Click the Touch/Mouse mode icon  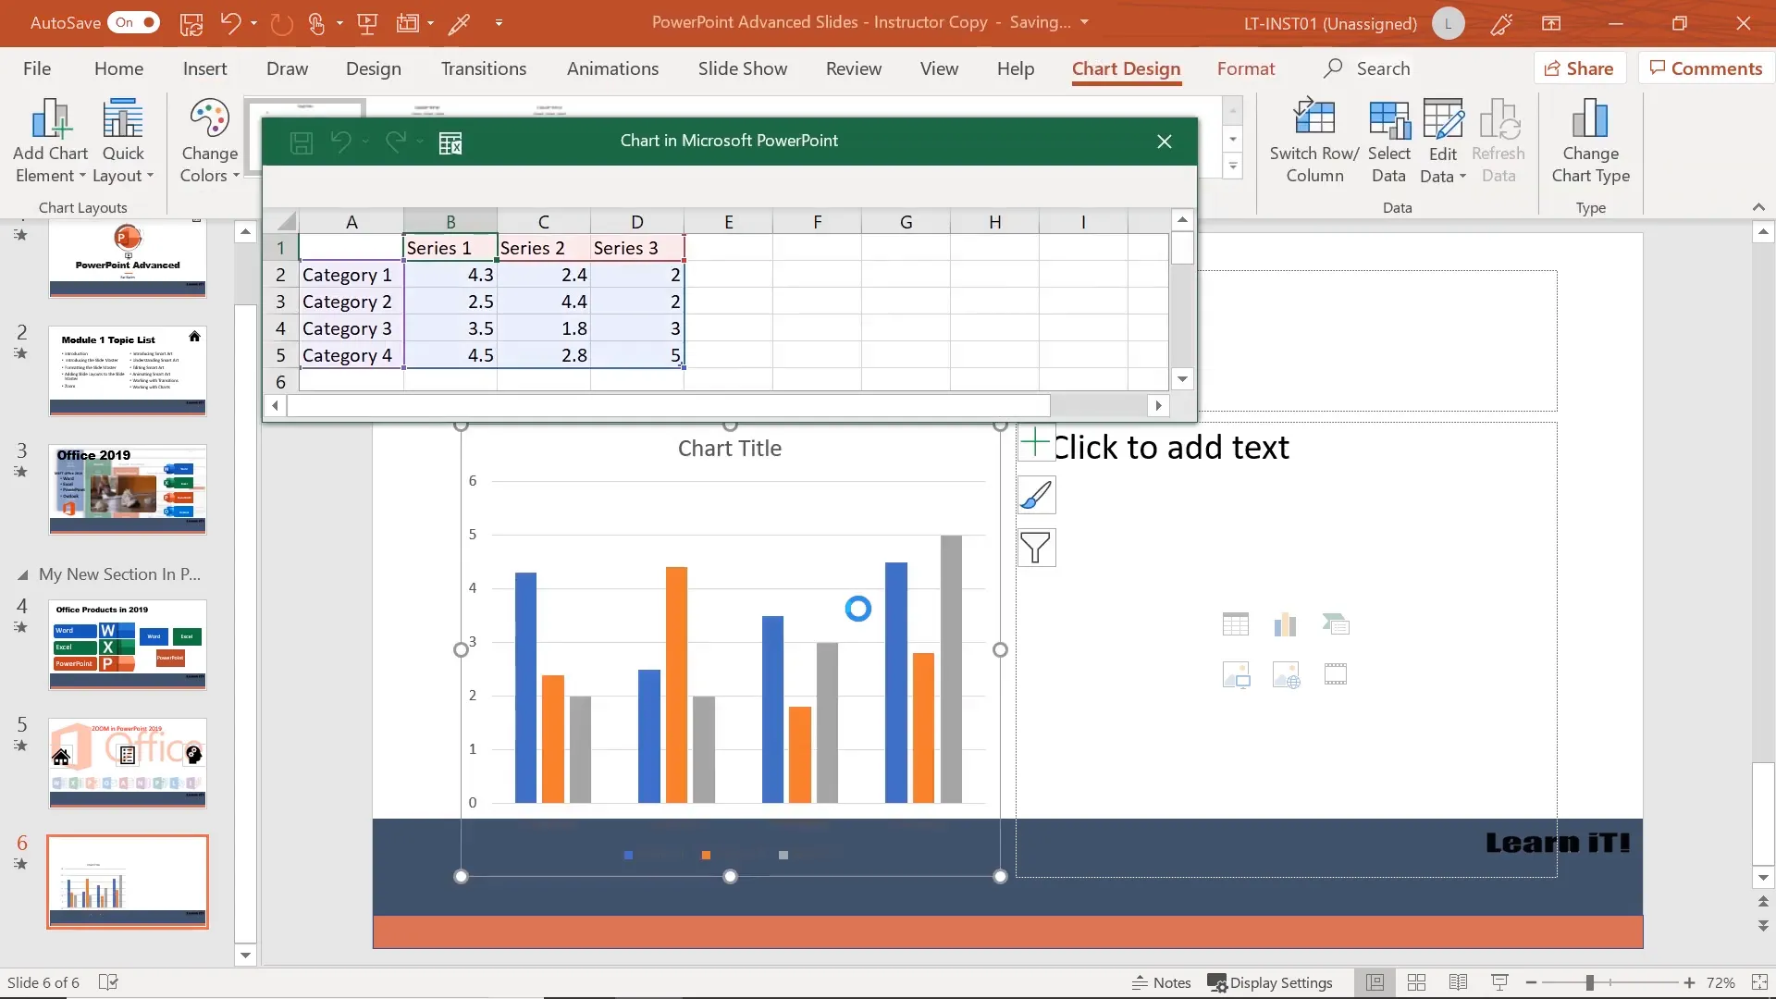316,23
